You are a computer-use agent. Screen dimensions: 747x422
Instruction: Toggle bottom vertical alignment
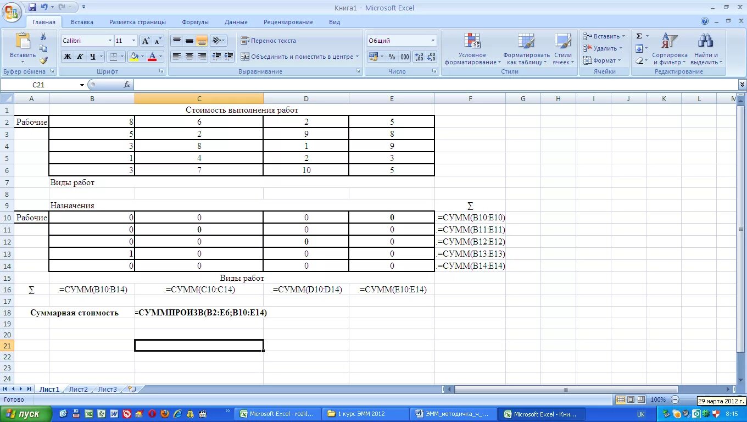pyautogui.click(x=202, y=41)
